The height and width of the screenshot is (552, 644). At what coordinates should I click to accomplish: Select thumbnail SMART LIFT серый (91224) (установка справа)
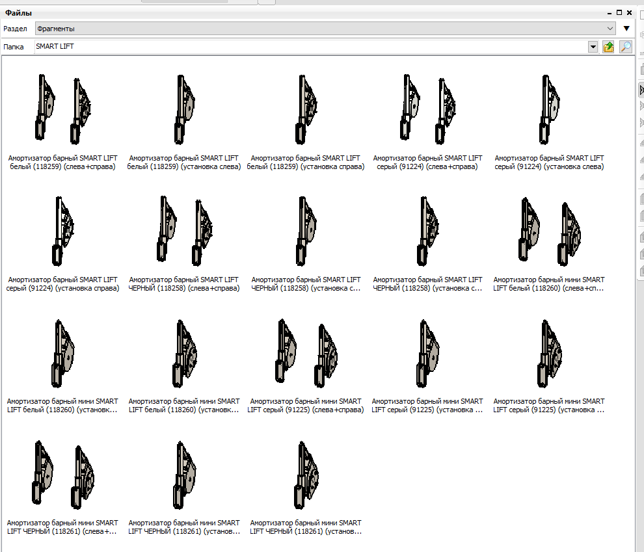[x=63, y=231]
